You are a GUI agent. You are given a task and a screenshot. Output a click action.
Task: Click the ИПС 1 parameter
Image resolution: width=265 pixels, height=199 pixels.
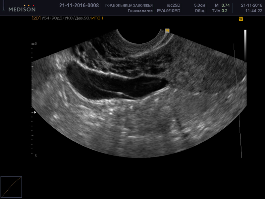pyautogui.click(x=97, y=18)
